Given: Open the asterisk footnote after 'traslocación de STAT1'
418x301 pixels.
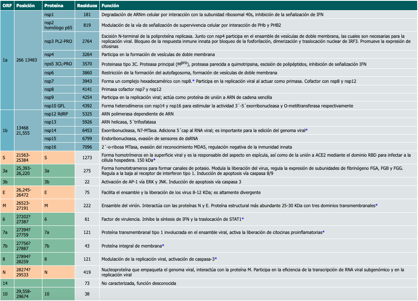Looking at the screenshot, I should click(242, 219).
